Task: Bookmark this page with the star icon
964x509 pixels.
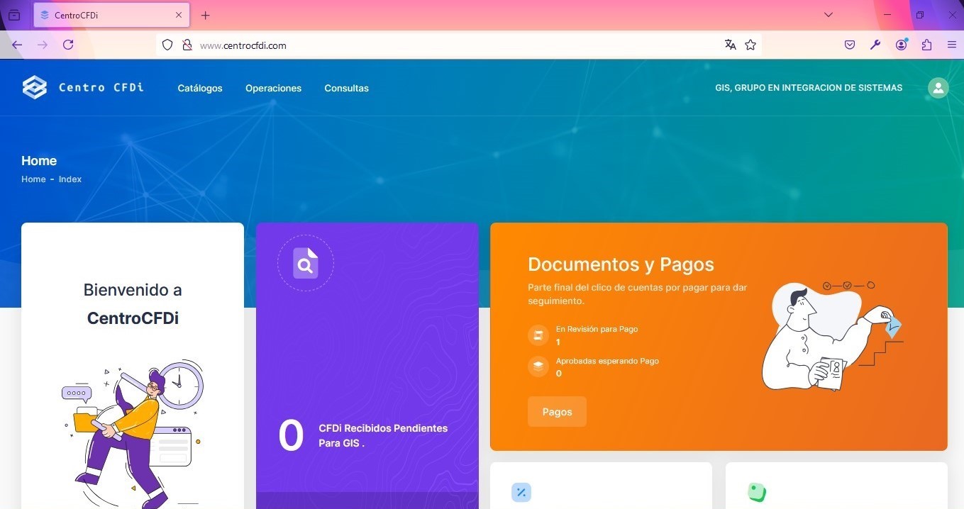Action: click(750, 45)
